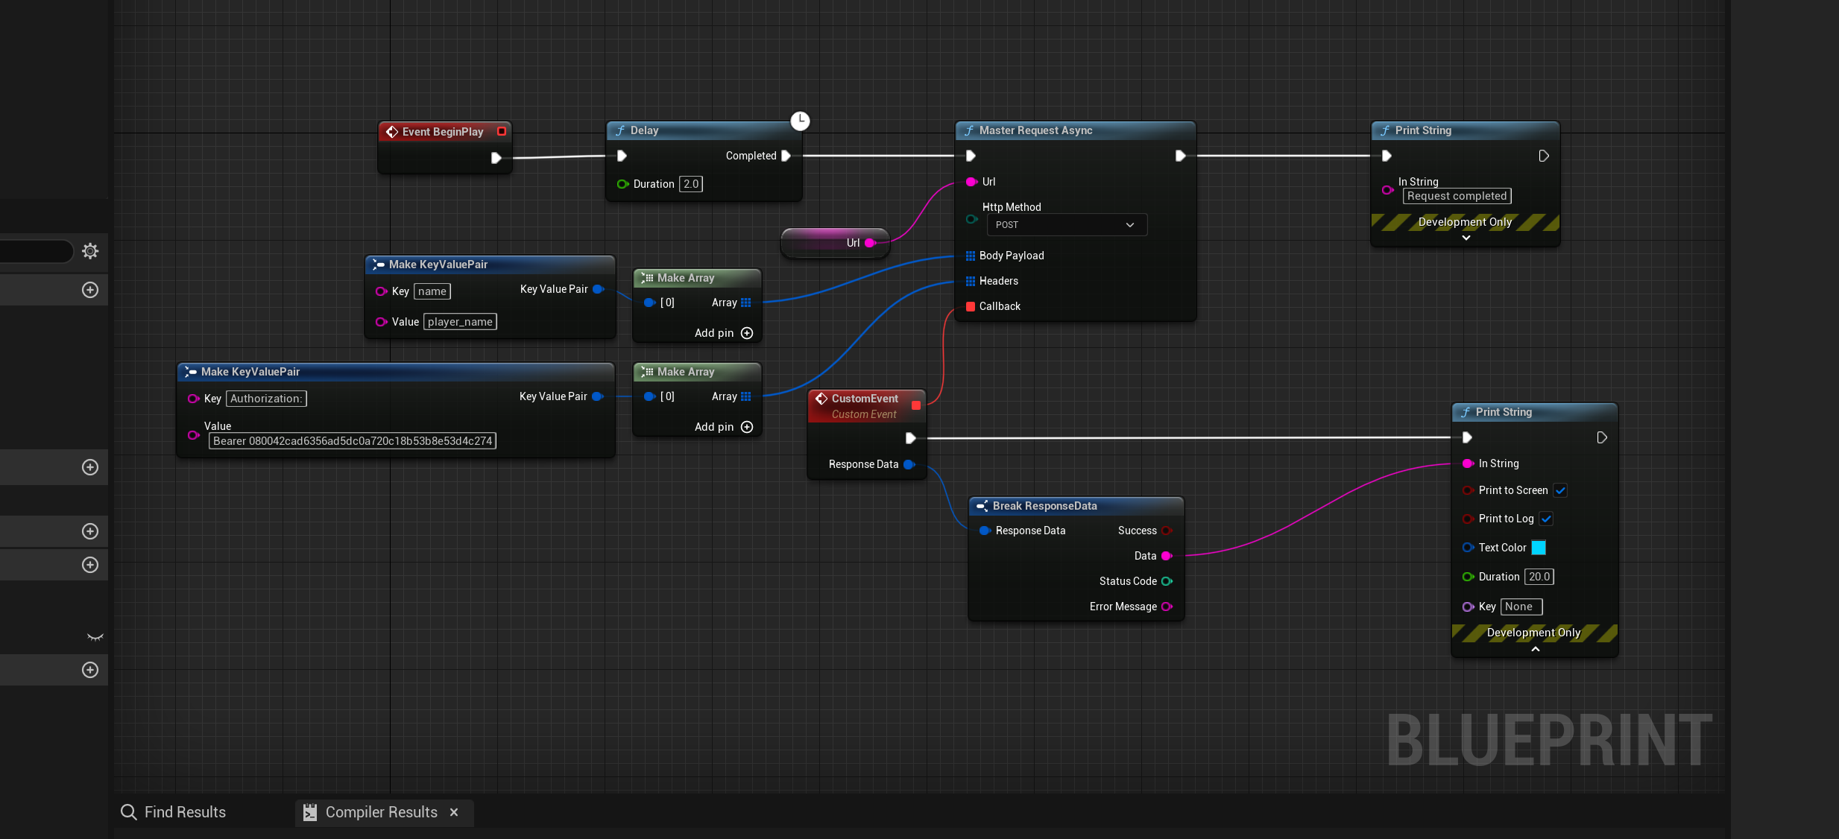
Task: Toggle the Print to Screen checkbox
Action: click(x=1560, y=490)
